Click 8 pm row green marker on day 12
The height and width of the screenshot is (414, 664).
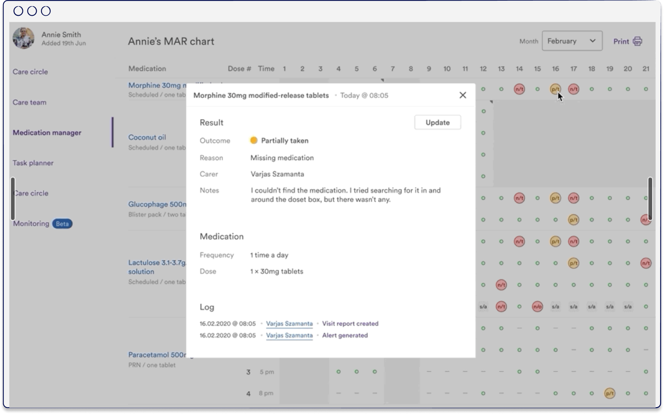click(483, 393)
